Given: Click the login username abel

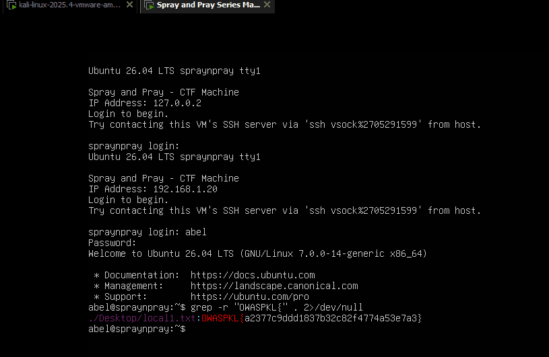Looking at the screenshot, I should (x=196, y=233).
